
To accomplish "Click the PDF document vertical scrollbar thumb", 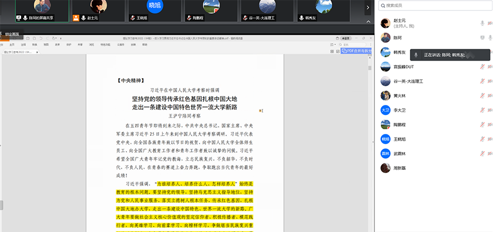I will point(370,67).
